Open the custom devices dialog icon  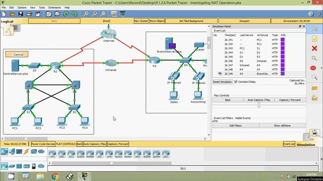coord(123,14)
